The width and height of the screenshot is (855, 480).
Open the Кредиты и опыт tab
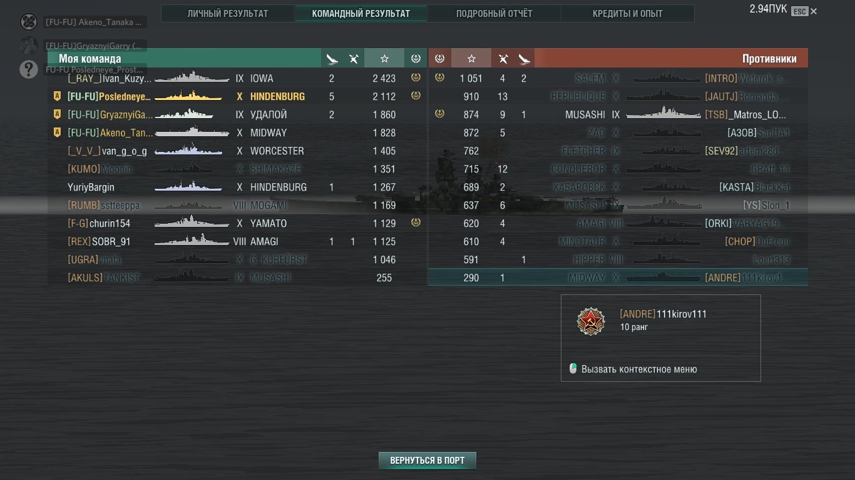[628, 13]
